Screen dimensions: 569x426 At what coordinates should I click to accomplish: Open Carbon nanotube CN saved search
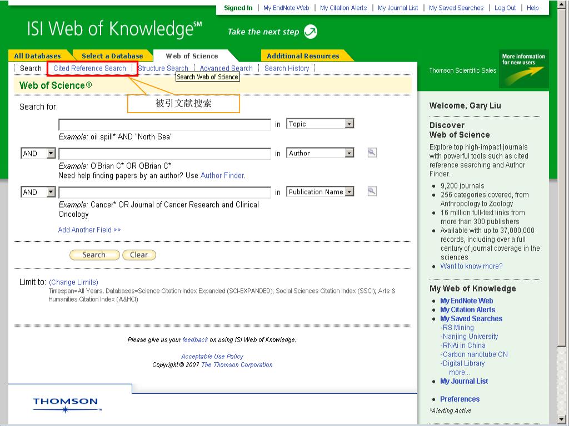coord(474,354)
